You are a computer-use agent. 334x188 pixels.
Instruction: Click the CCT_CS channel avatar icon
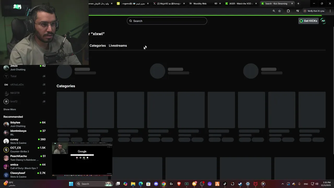click(x=6, y=150)
